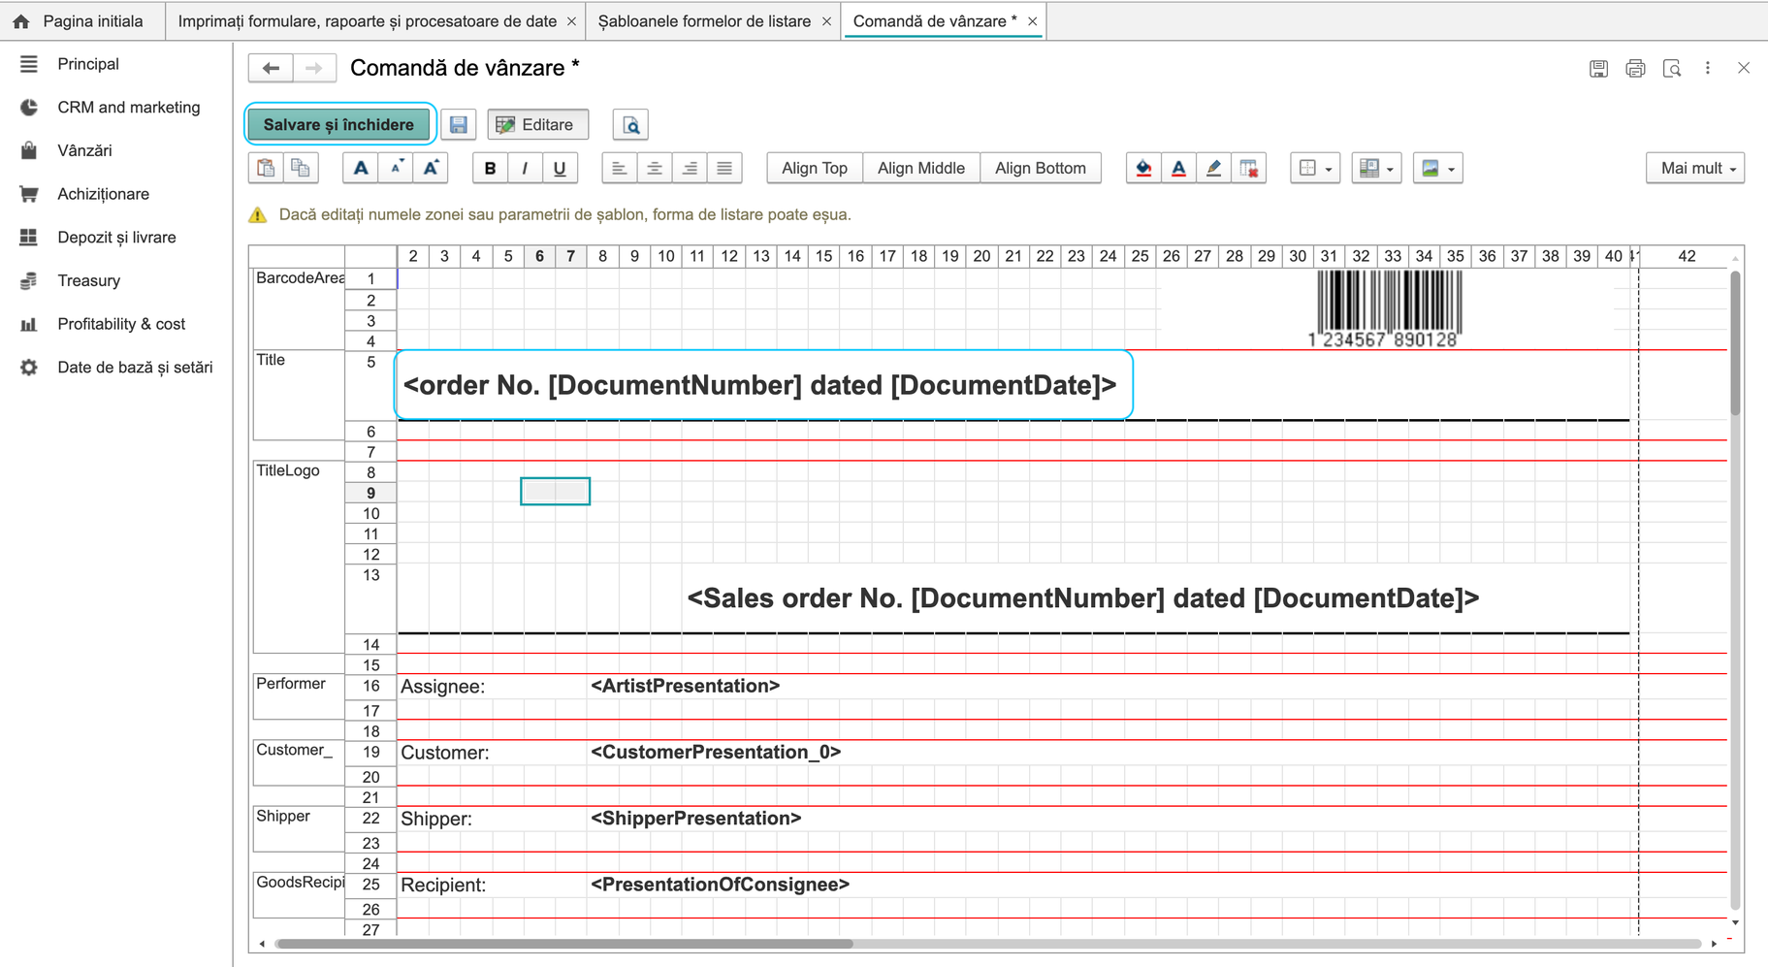Open the template preview magnifier icon
1768x967 pixels.
(x=630, y=125)
